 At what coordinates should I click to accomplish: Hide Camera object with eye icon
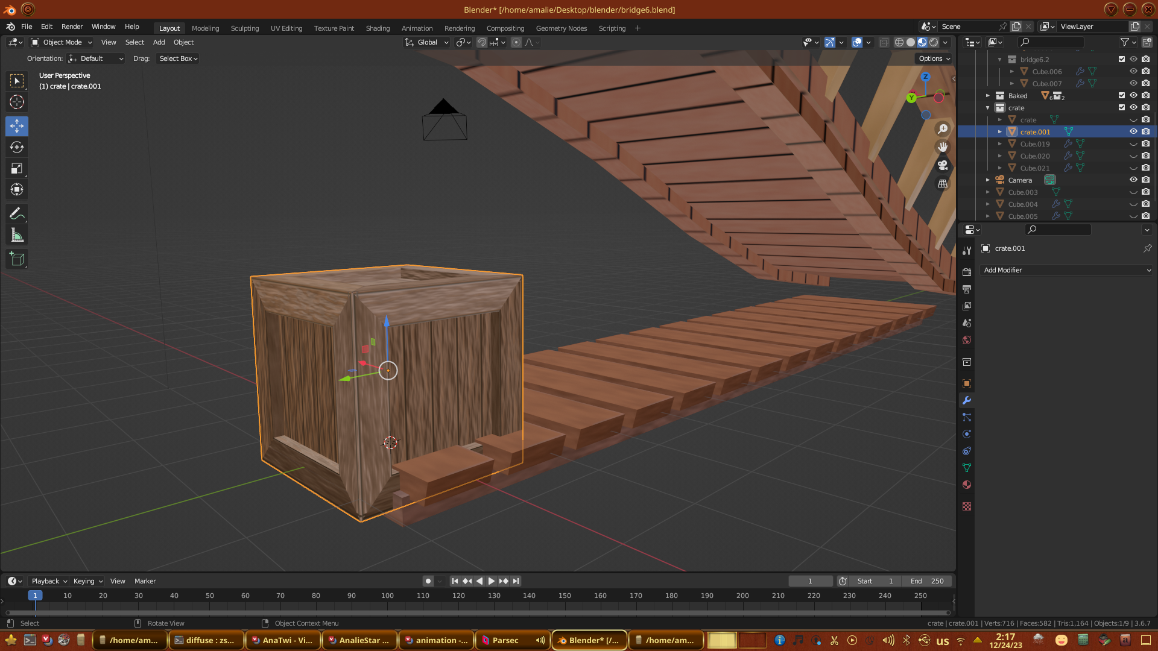pos(1133,180)
